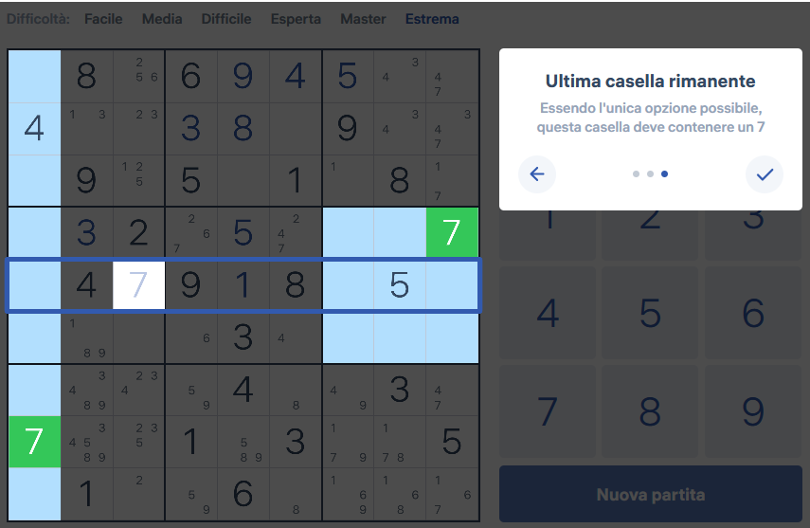This screenshot has height=528, width=810.
Task: Click the back arrow in hint popup
Action: click(537, 174)
